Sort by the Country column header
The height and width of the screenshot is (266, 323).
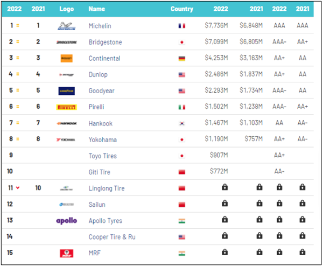tap(181, 9)
